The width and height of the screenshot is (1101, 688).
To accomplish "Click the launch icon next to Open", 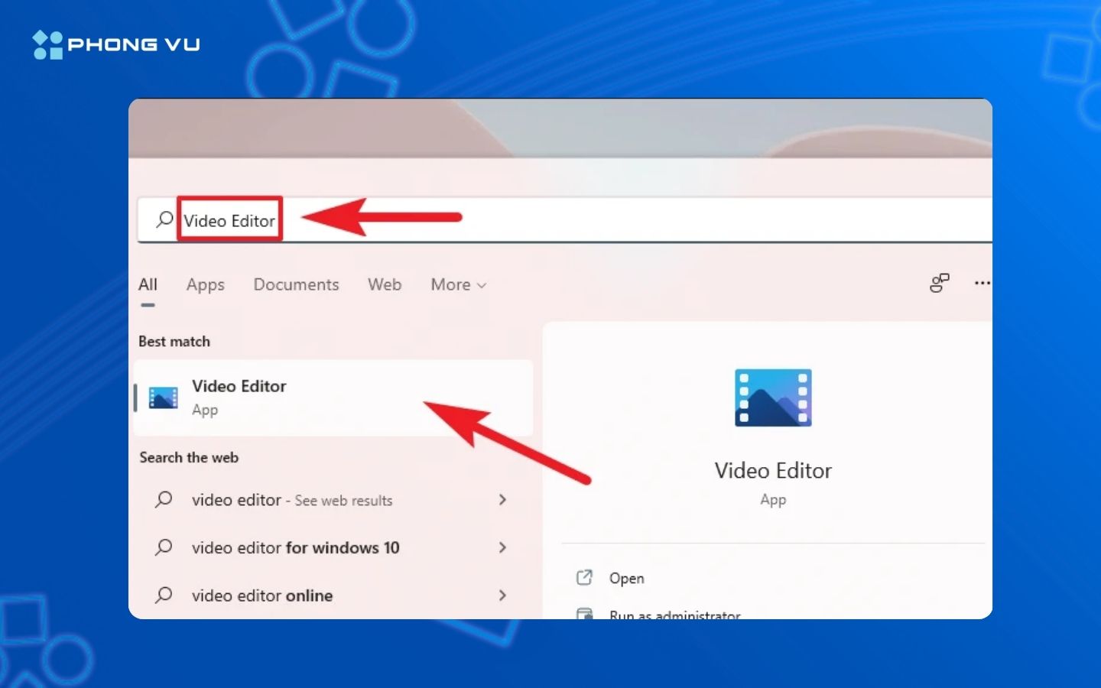I will point(585,578).
